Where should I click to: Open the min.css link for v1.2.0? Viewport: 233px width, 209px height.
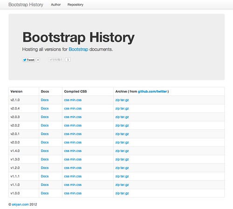point(76,168)
